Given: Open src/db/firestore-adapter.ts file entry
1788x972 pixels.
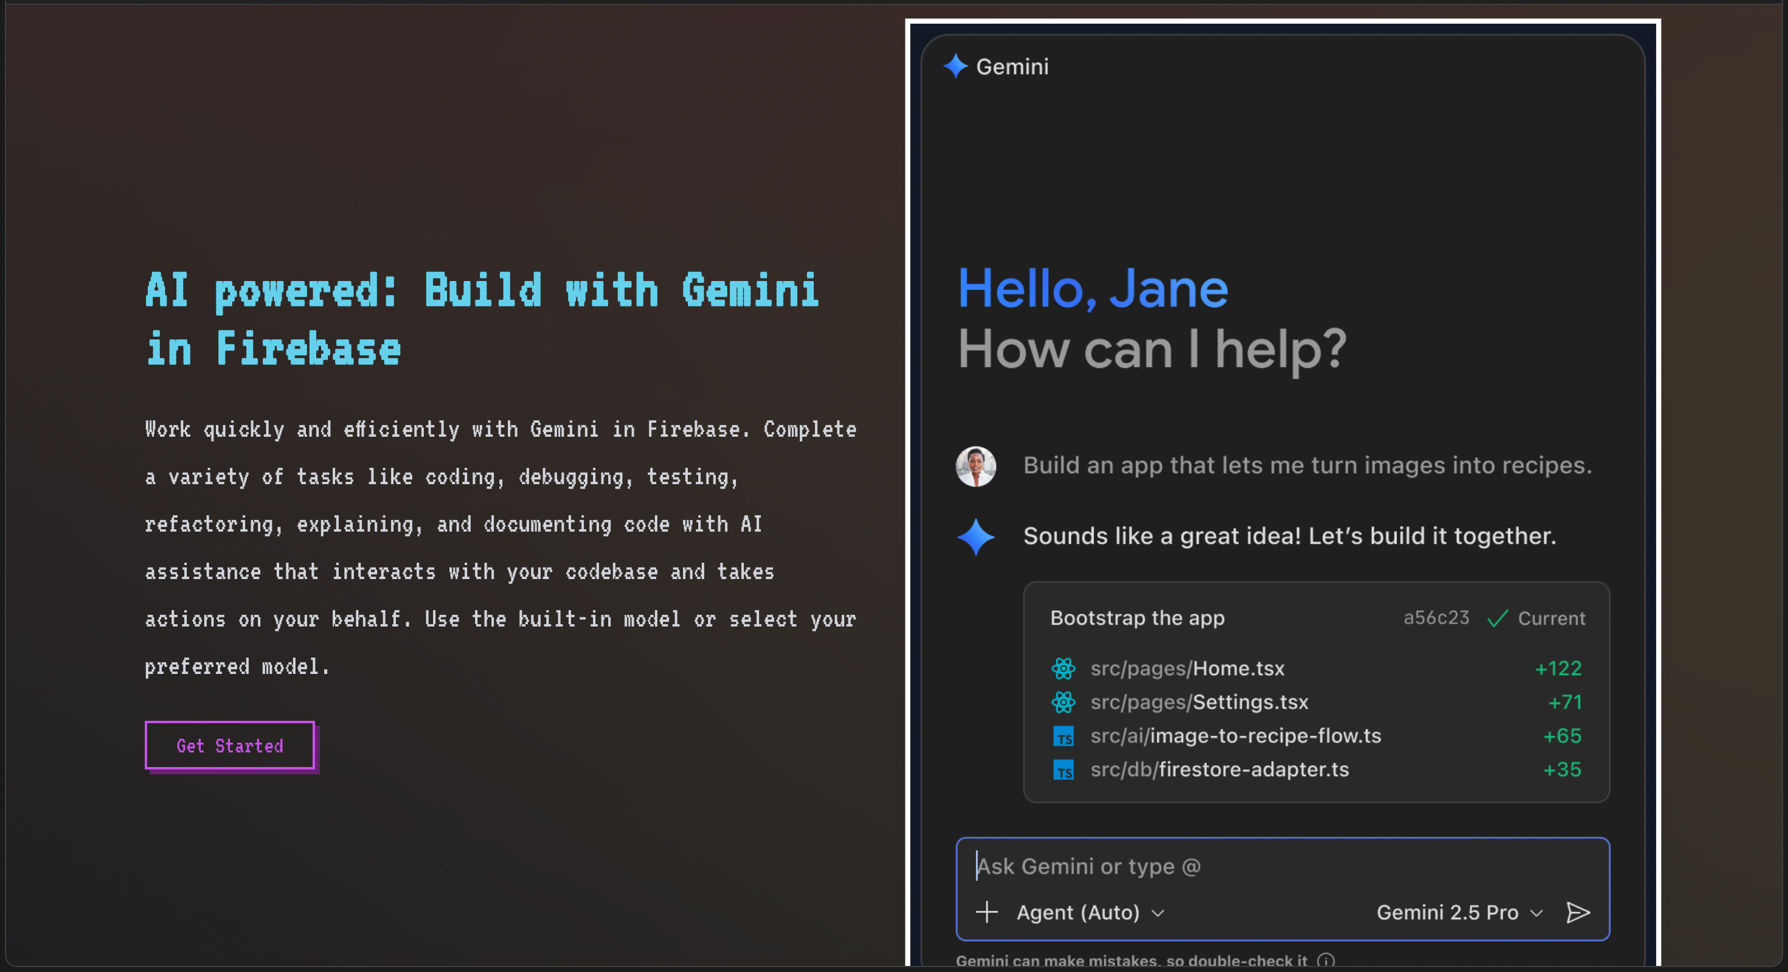Looking at the screenshot, I should 1219,769.
